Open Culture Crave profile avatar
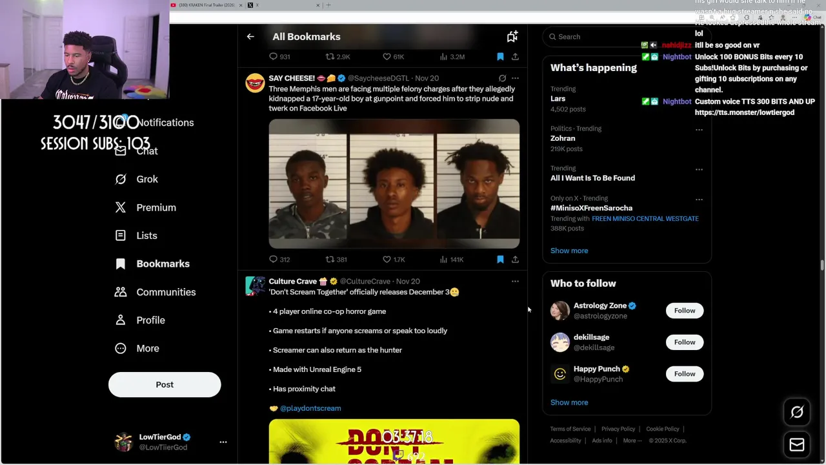This screenshot has width=826, height=465. (x=255, y=286)
